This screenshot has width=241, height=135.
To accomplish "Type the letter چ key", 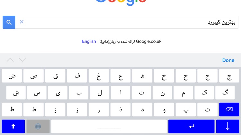I will (229, 76).
